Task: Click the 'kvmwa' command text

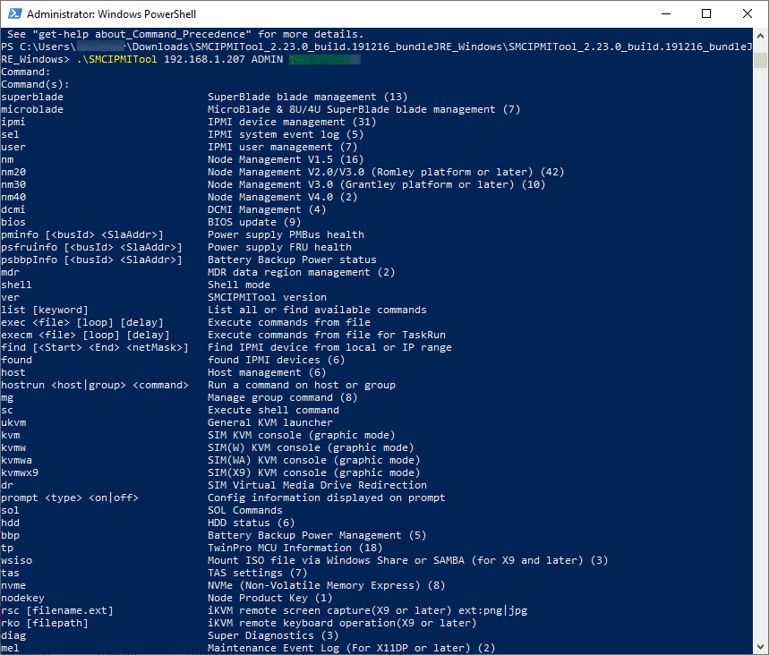Action: (x=17, y=460)
